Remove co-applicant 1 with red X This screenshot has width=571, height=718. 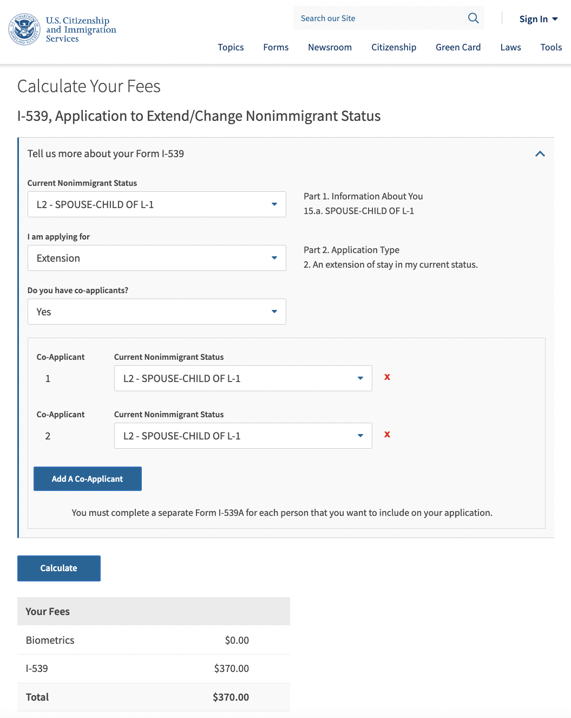click(x=387, y=377)
